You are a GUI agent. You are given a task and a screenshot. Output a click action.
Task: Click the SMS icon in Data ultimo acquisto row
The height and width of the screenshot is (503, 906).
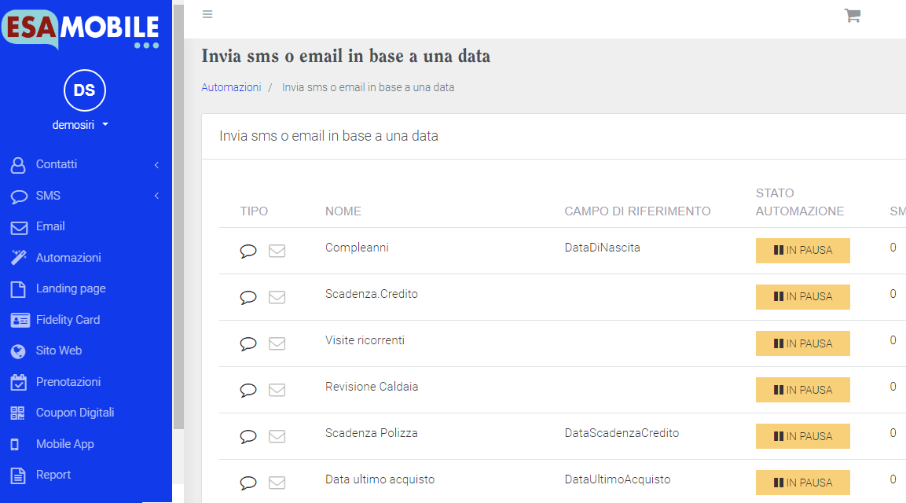click(248, 483)
